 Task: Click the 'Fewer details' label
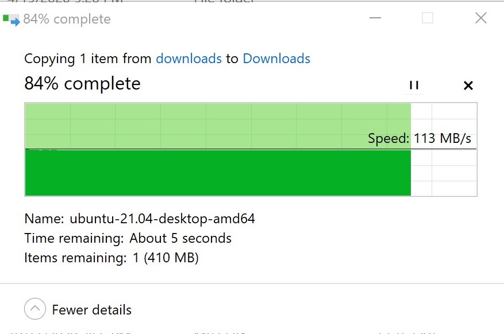point(92,310)
